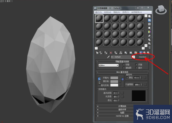Toggle the Backlight icon
The width and height of the screenshot is (172, 123).
pos(149,20)
